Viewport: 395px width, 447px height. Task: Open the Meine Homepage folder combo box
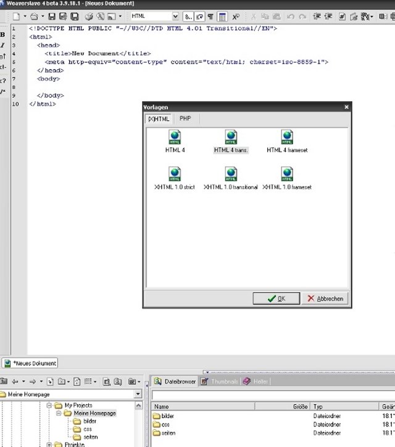pos(71,395)
